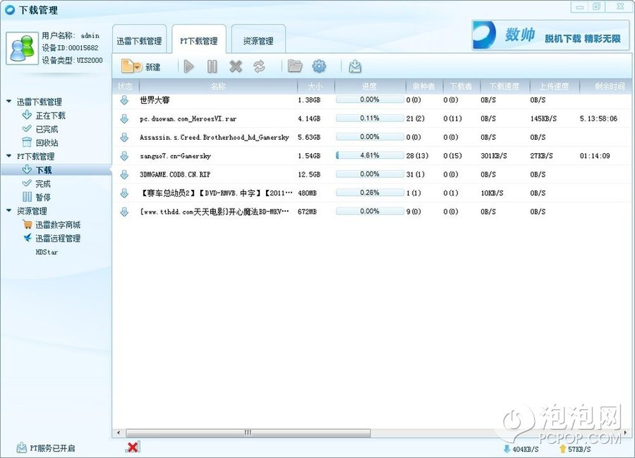Screen dimensions: 635x458
Task: Click the 新建 new task button
Action: 141,67
